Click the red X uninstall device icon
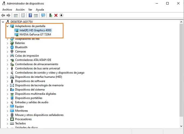 point(56,15)
